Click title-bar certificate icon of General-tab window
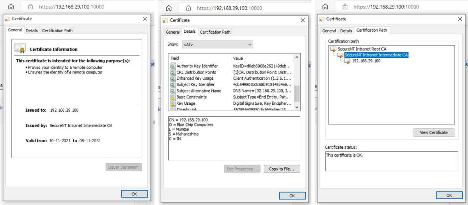This screenshot has width=468, height=205. [7, 19]
